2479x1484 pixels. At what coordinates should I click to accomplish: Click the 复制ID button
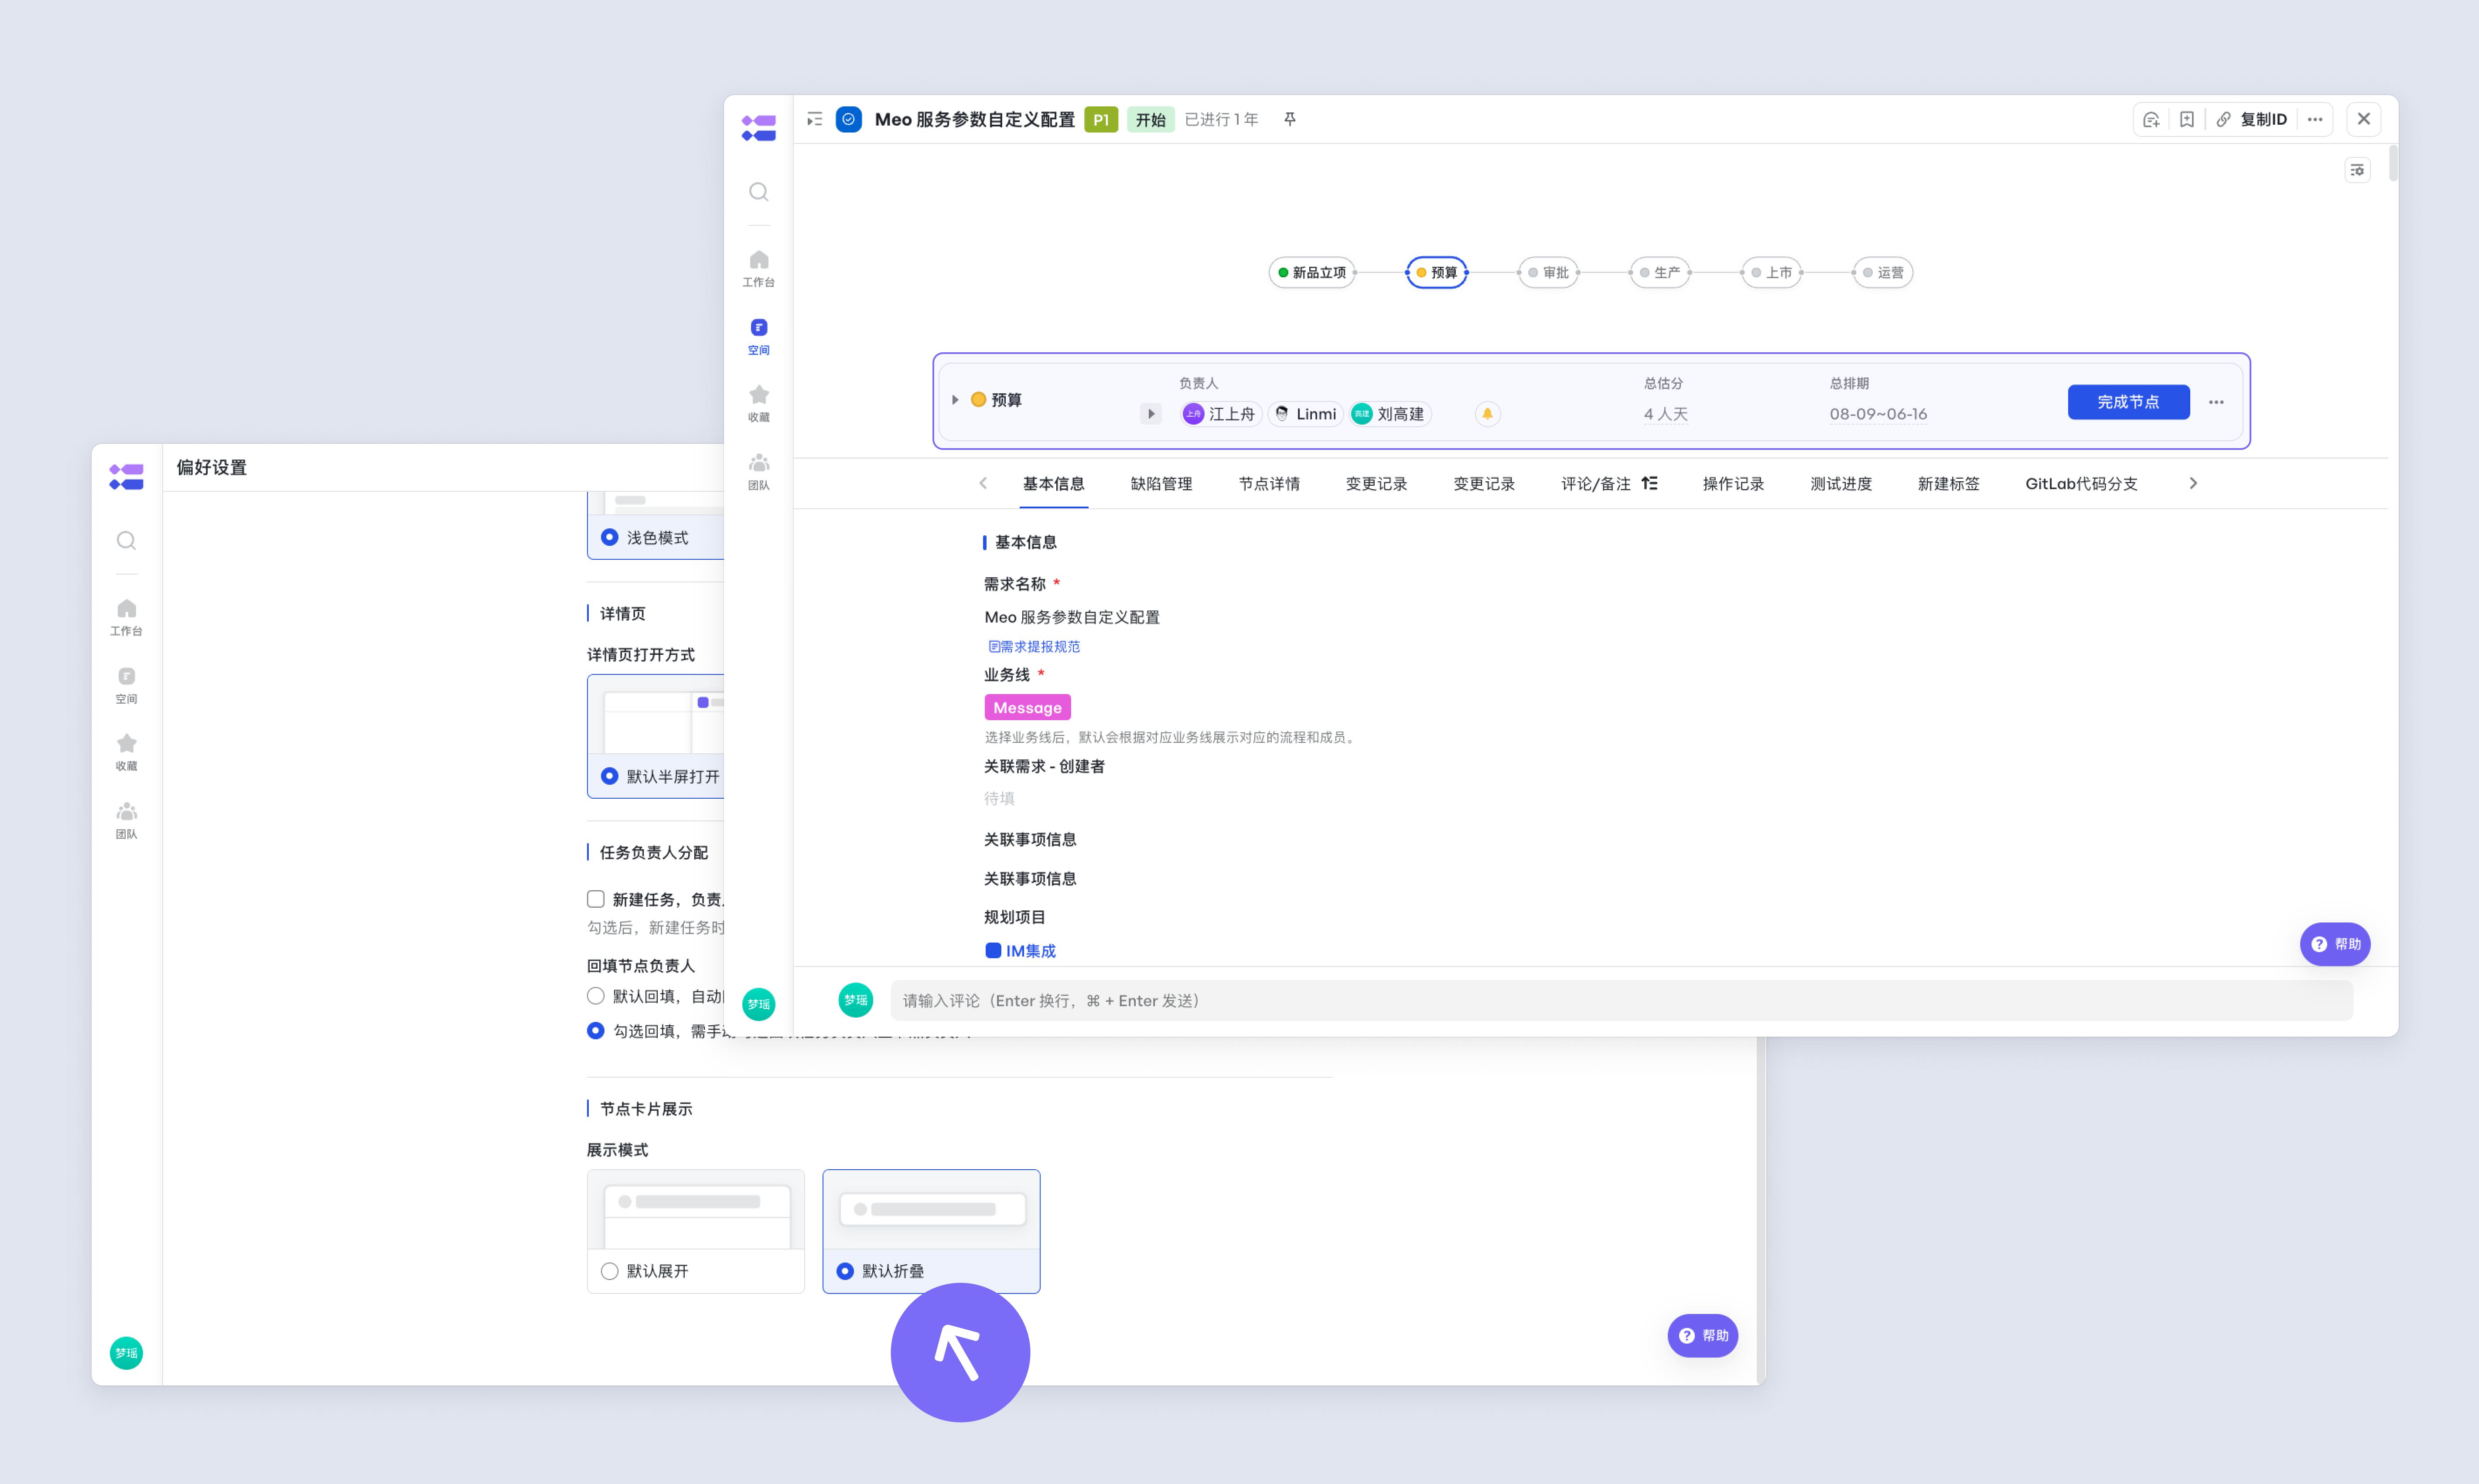point(2251,119)
